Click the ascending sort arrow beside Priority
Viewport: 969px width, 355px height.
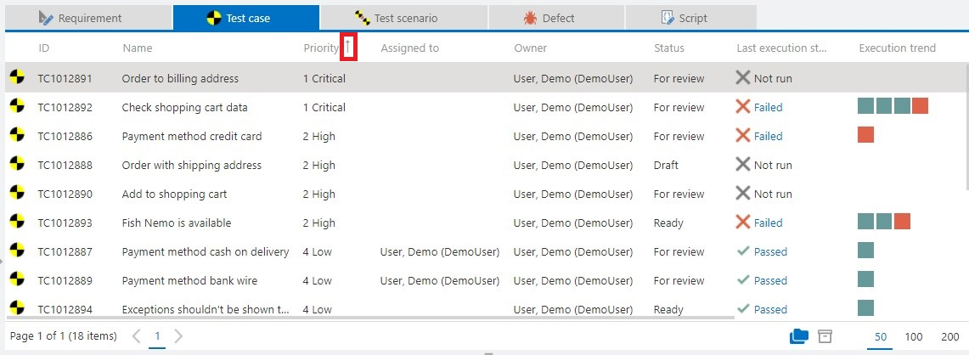(347, 48)
